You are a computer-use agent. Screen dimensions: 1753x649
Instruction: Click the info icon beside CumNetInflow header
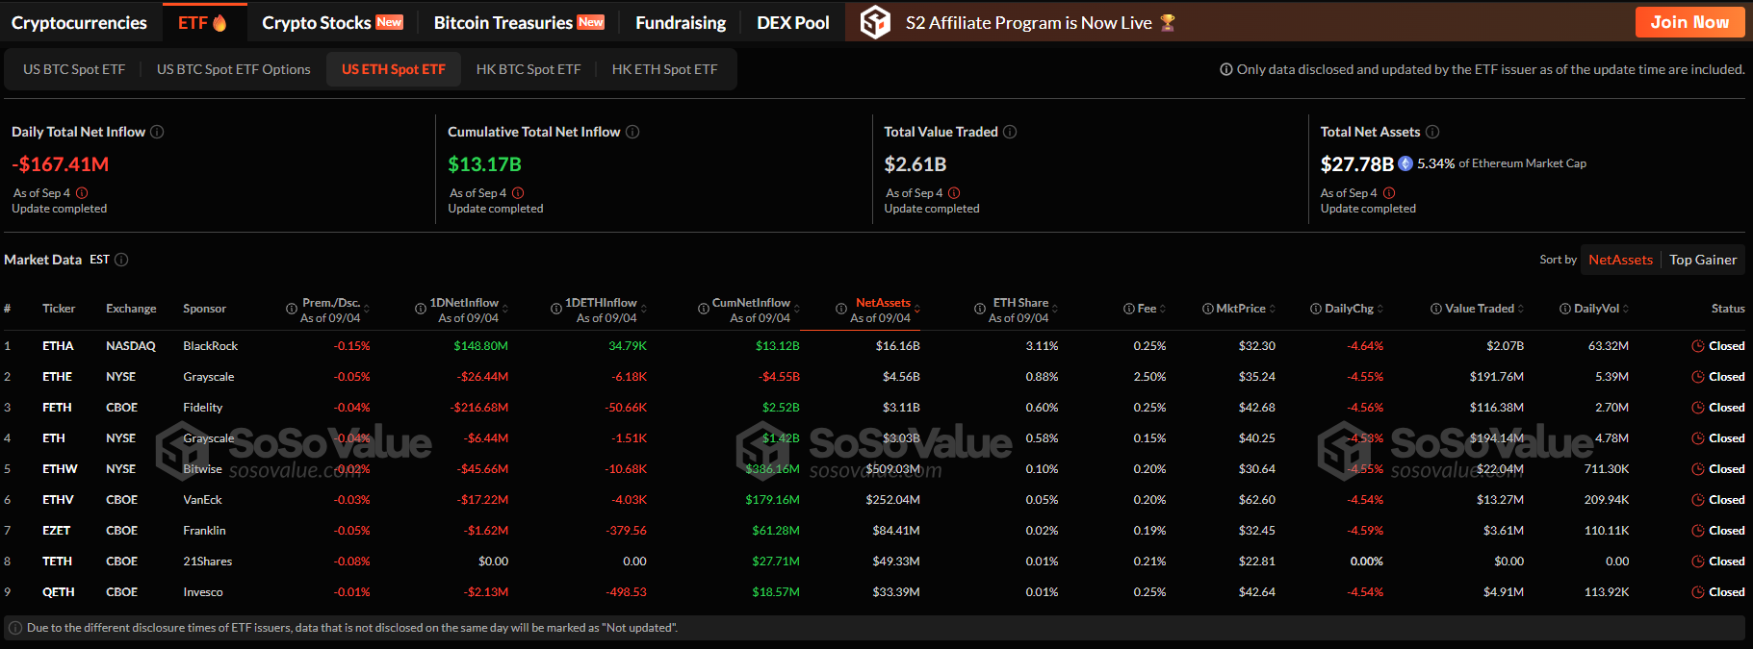coord(703,309)
